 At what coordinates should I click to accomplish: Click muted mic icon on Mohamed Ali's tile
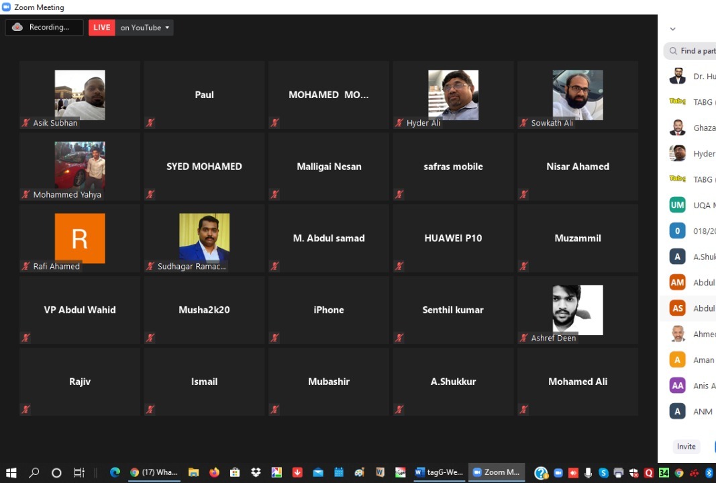[523, 409]
